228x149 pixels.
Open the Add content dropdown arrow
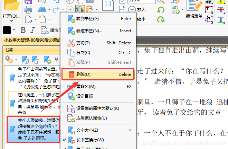pyautogui.click(x=182, y=9)
